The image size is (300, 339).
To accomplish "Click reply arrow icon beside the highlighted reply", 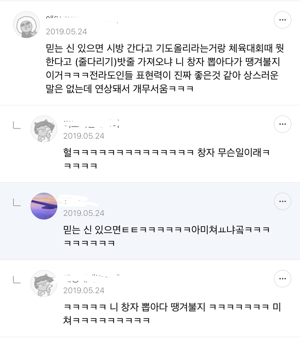I will click(17, 202).
